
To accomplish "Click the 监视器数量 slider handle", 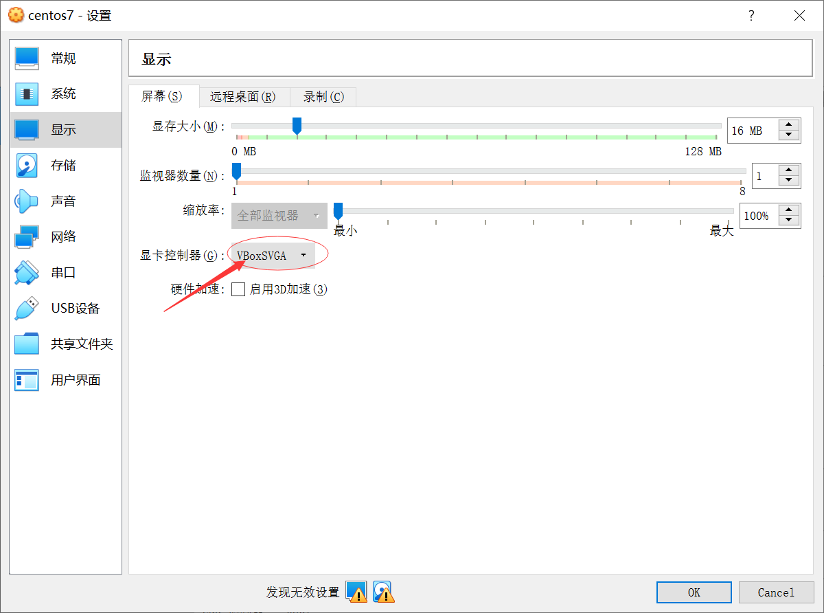I will coord(236,171).
